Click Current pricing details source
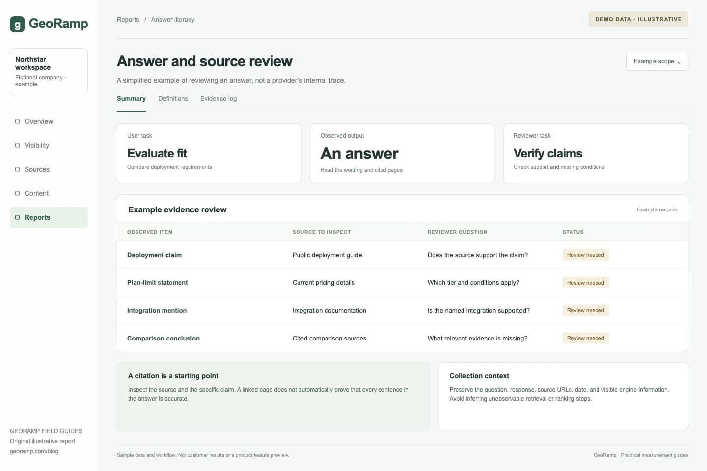 [x=324, y=283]
